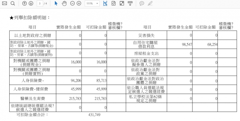The width and height of the screenshot is (240, 121).
Task: Click the left 項目 column header
Action: [32, 27]
